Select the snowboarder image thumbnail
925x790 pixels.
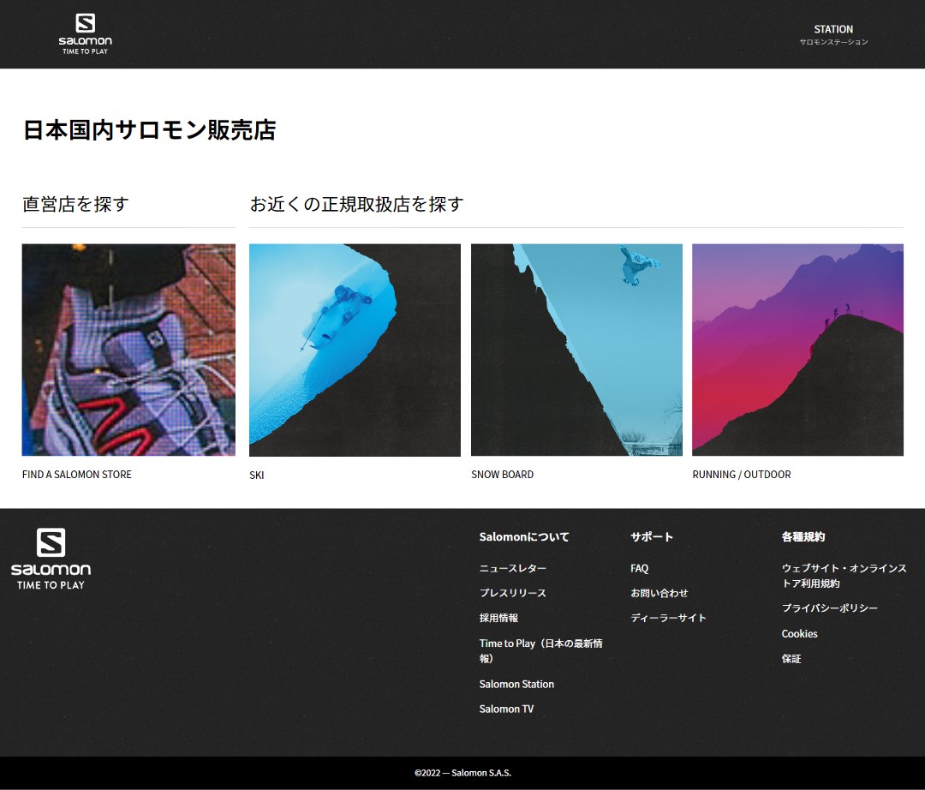576,350
